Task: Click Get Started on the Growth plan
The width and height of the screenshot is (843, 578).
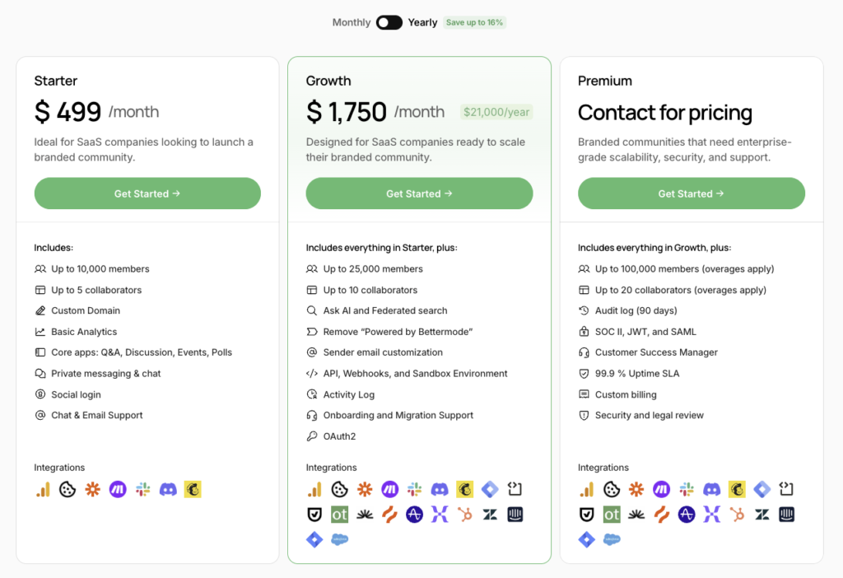Action: [419, 193]
